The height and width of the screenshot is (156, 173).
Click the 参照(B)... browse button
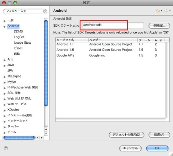[x=159, y=26]
